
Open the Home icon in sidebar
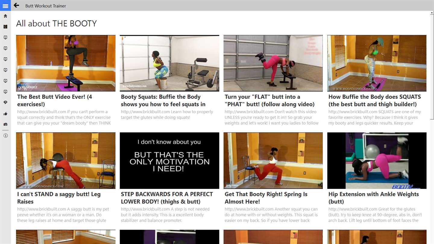[x=5, y=16]
